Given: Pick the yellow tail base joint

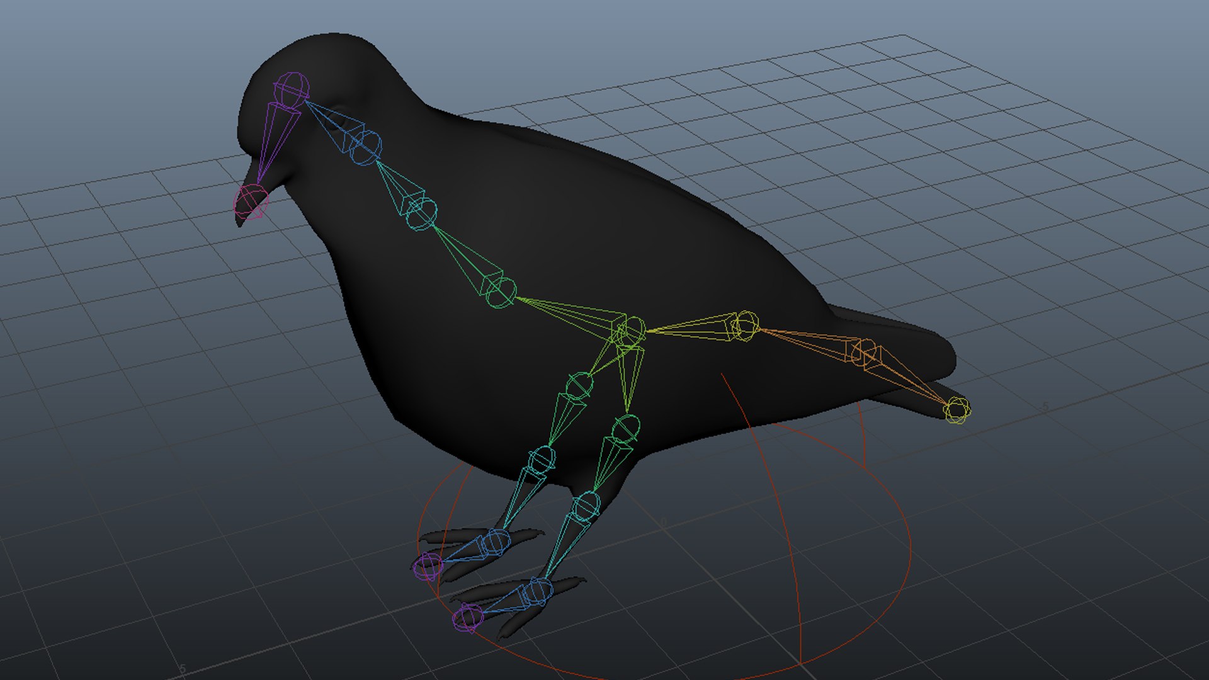Looking at the screenshot, I should point(746,326).
